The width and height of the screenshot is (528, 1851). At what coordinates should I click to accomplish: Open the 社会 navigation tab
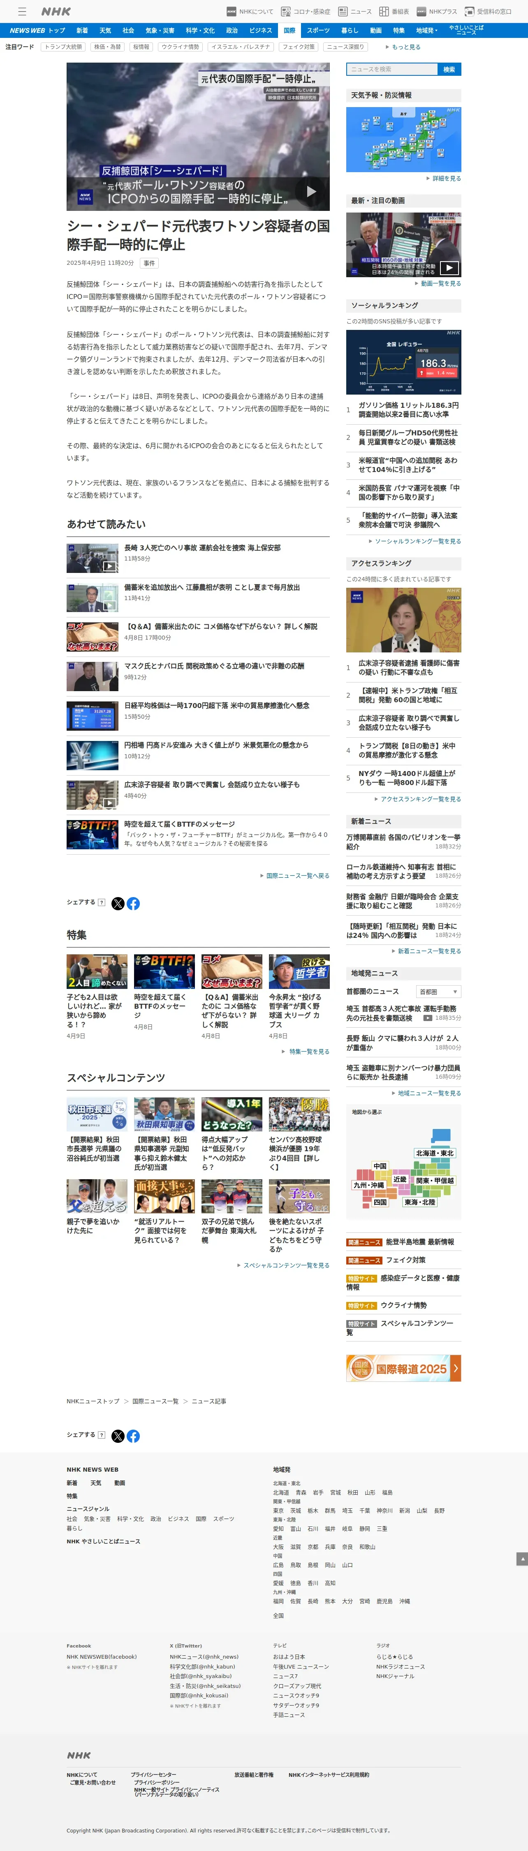[128, 31]
